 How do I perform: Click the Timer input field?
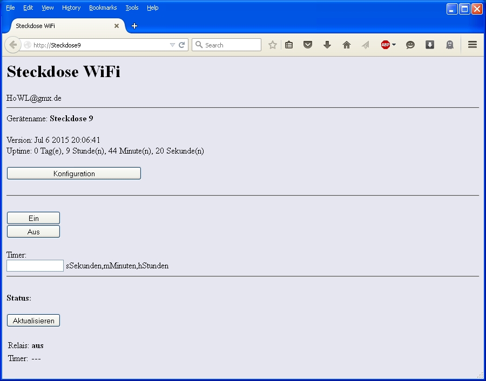tap(35, 266)
